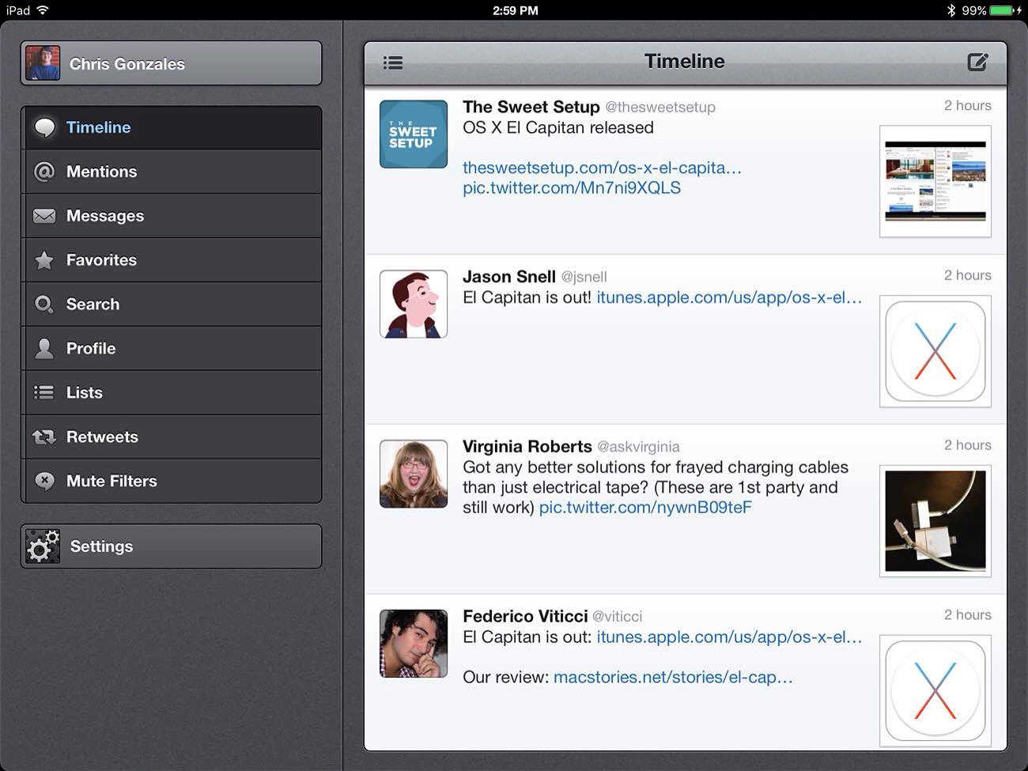This screenshot has width=1028, height=771.
Task: Open the Timeline section label
Action: point(99,127)
